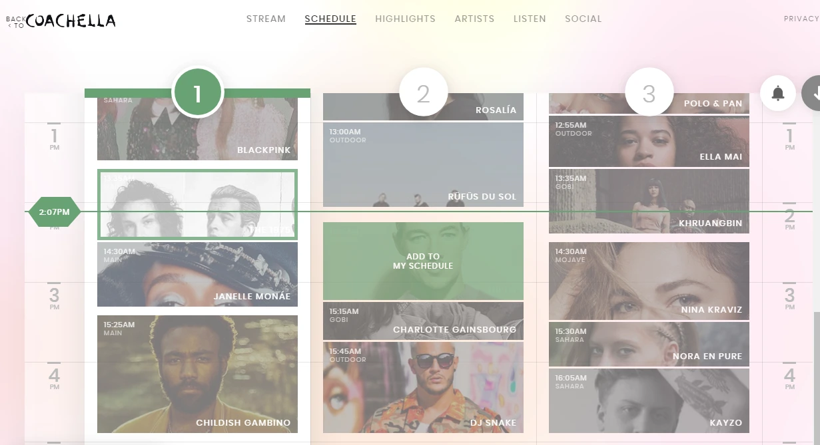The image size is (820, 445).
Task: Click the 2:07PM current time marker
Action: pos(54,212)
